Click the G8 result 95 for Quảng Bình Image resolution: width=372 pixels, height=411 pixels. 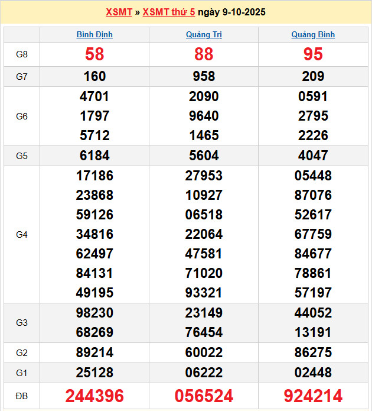pos(313,54)
